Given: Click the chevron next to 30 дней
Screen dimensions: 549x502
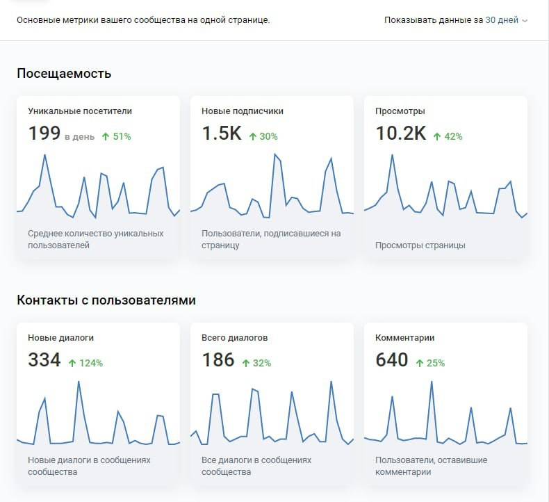Looking at the screenshot, I should click(x=525, y=21).
